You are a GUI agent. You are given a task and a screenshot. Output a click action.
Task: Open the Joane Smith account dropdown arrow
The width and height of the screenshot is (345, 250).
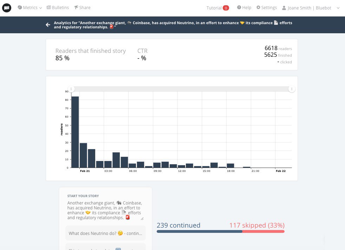coord(338,8)
